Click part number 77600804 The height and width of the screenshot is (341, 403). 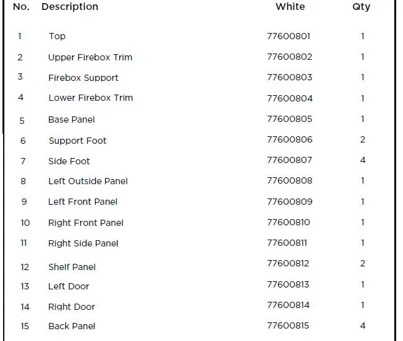pyautogui.click(x=290, y=98)
